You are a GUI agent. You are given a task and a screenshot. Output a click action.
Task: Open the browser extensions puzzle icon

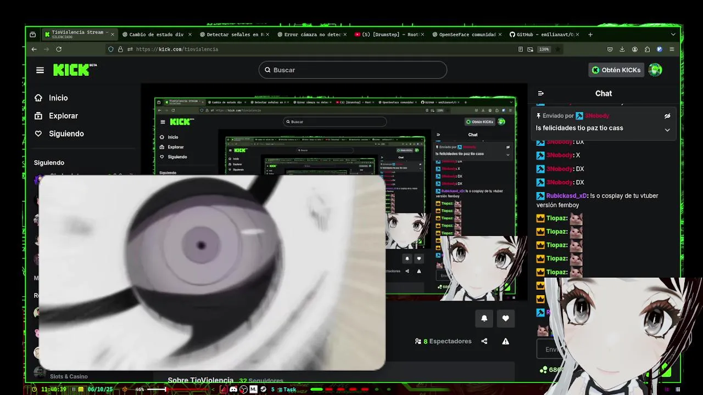click(x=648, y=49)
